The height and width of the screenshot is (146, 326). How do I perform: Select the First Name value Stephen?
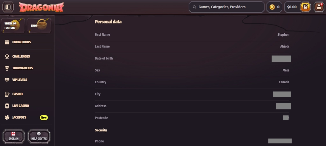coord(283,35)
